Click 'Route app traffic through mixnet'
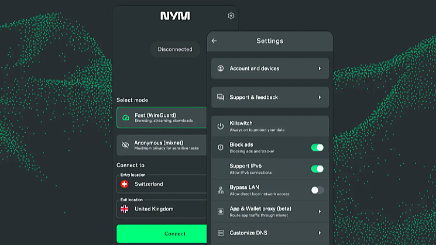 [259, 215]
